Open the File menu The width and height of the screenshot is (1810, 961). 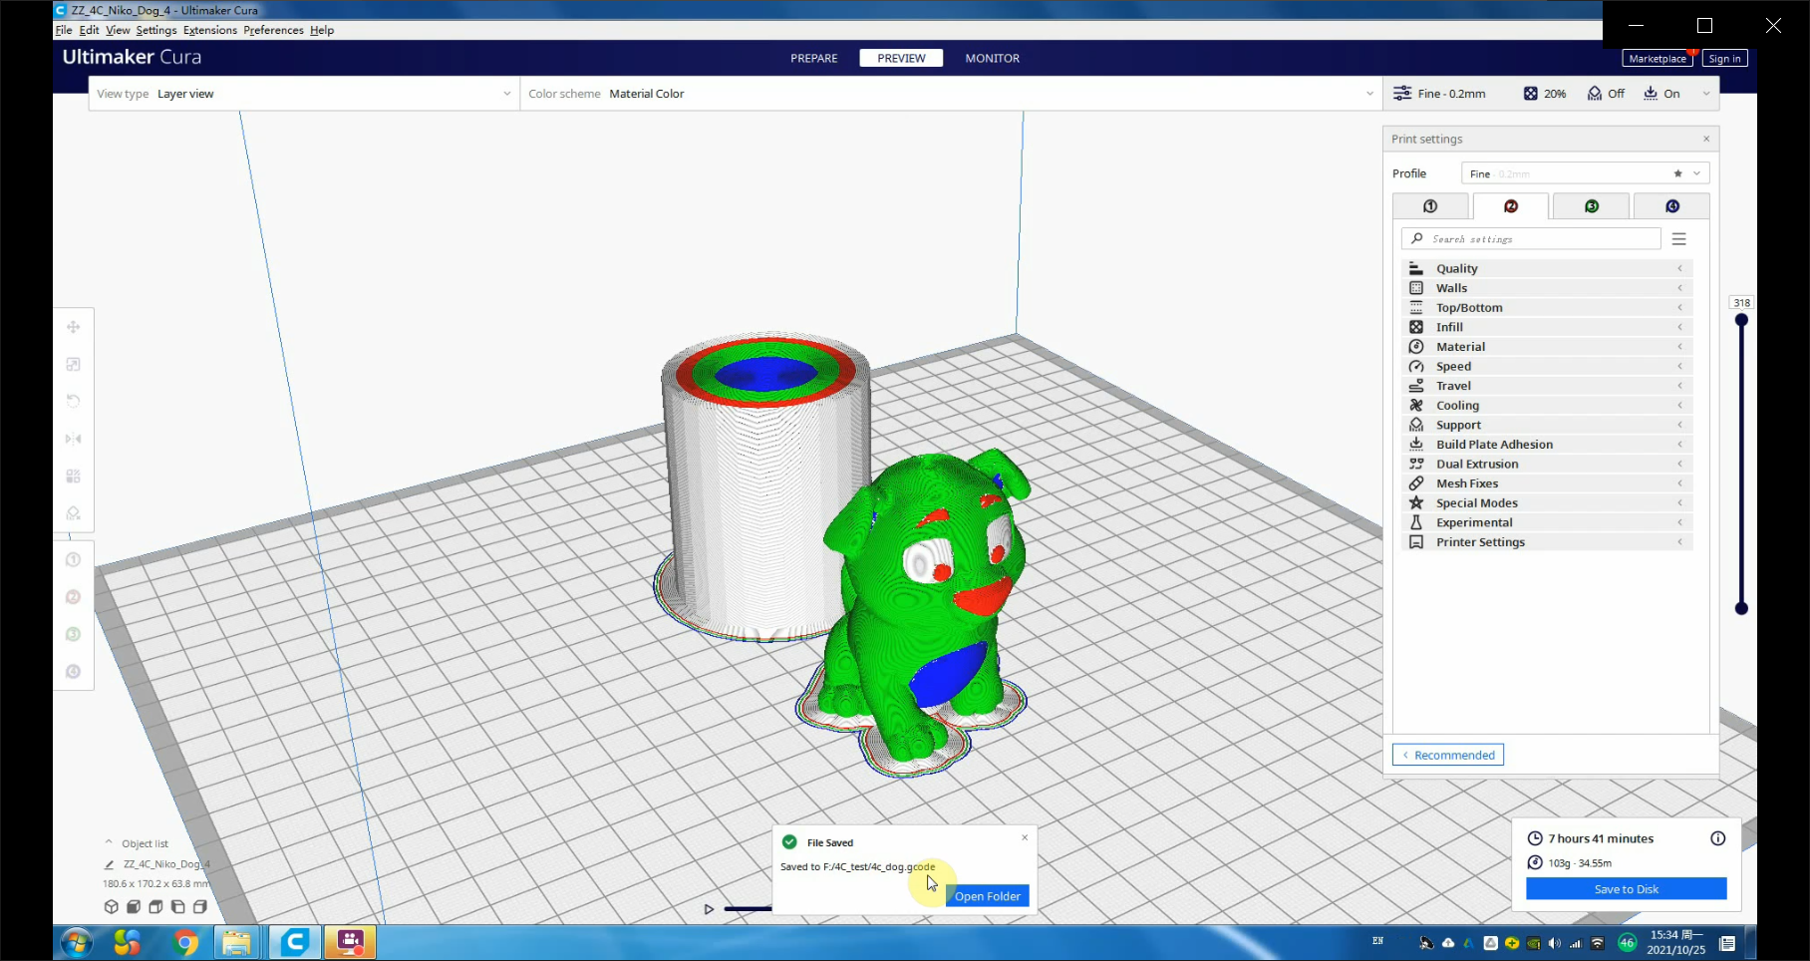[64, 30]
